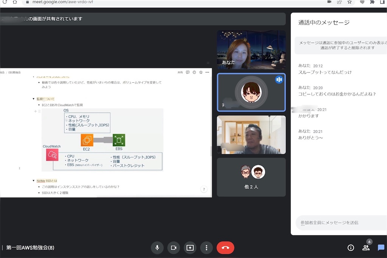Viewport: 387px width, 258px height.
Task: Click the EBS勉強会 breadcrumb in shared document
Action: [15, 73]
